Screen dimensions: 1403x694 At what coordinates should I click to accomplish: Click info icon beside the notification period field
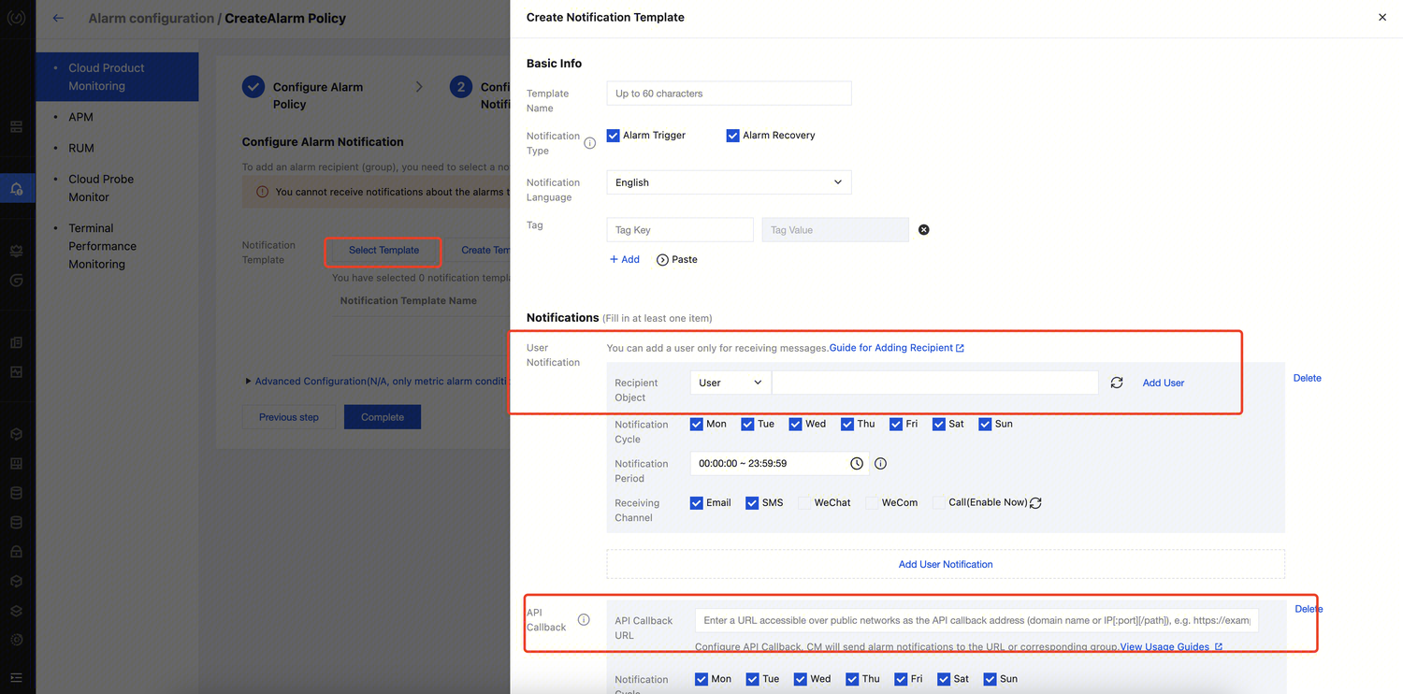880,464
